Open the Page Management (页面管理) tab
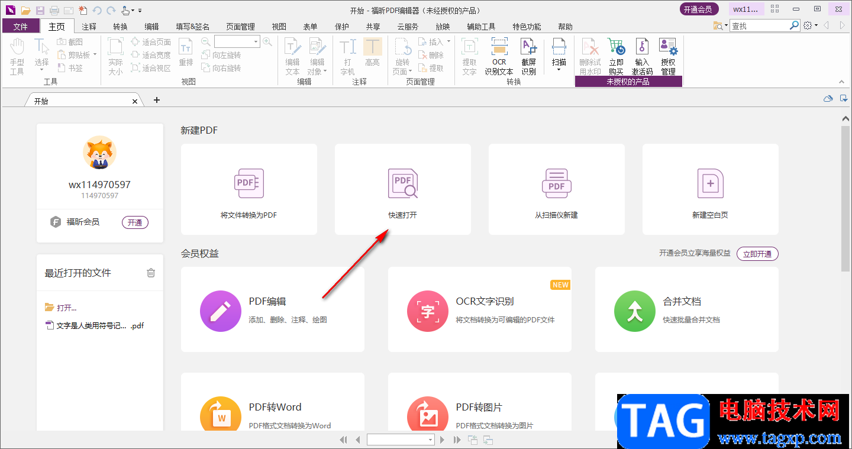This screenshot has height=449, width=852. pos(240,27)
